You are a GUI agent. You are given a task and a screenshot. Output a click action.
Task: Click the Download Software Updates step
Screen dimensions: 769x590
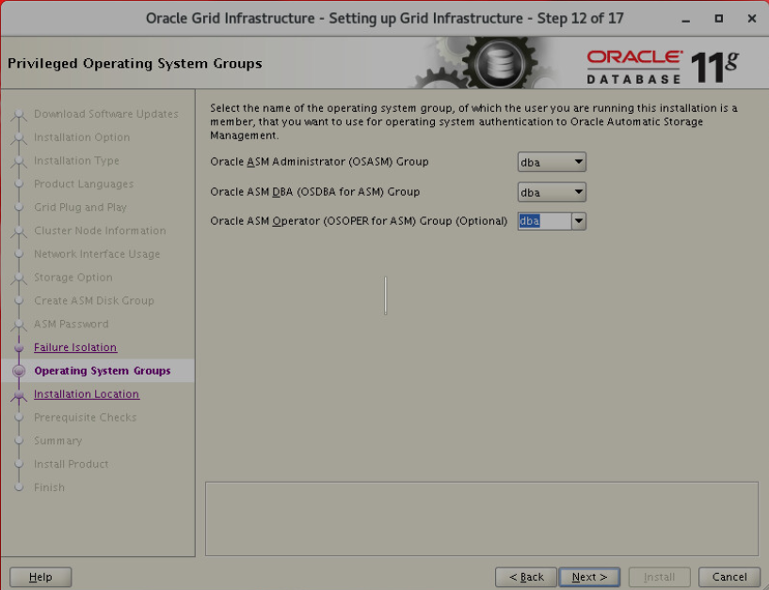coord(106,114)
